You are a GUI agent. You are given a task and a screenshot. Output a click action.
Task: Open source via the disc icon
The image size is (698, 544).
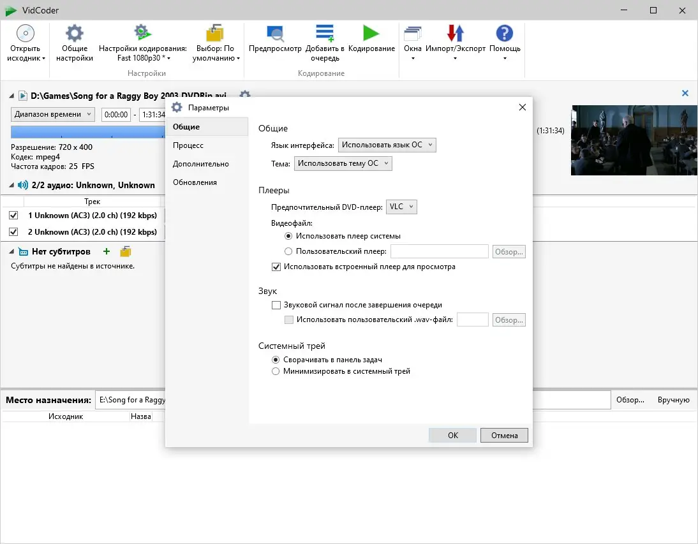pyautogui.click(x=26, y=33)
